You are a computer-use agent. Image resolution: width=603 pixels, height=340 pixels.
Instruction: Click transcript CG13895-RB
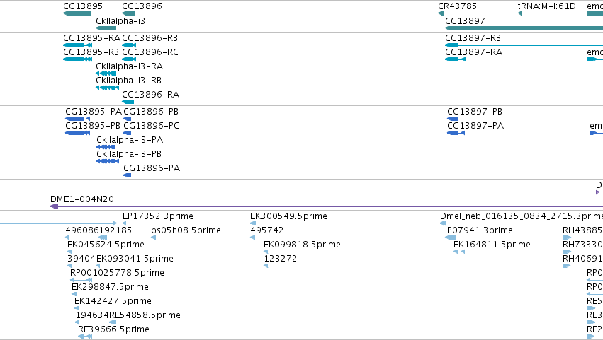pos(91,52)
